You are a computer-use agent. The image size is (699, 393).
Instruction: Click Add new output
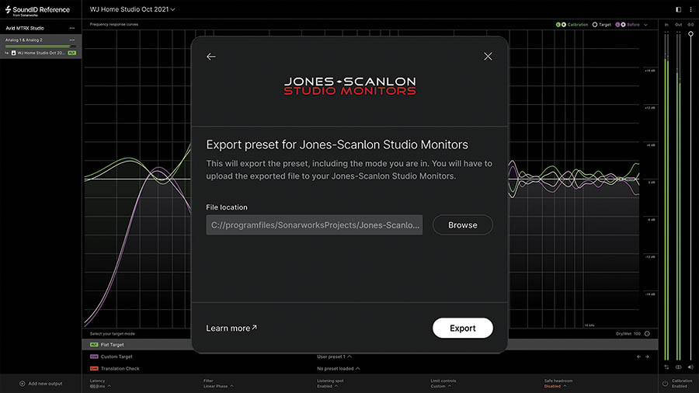point(40,383)
